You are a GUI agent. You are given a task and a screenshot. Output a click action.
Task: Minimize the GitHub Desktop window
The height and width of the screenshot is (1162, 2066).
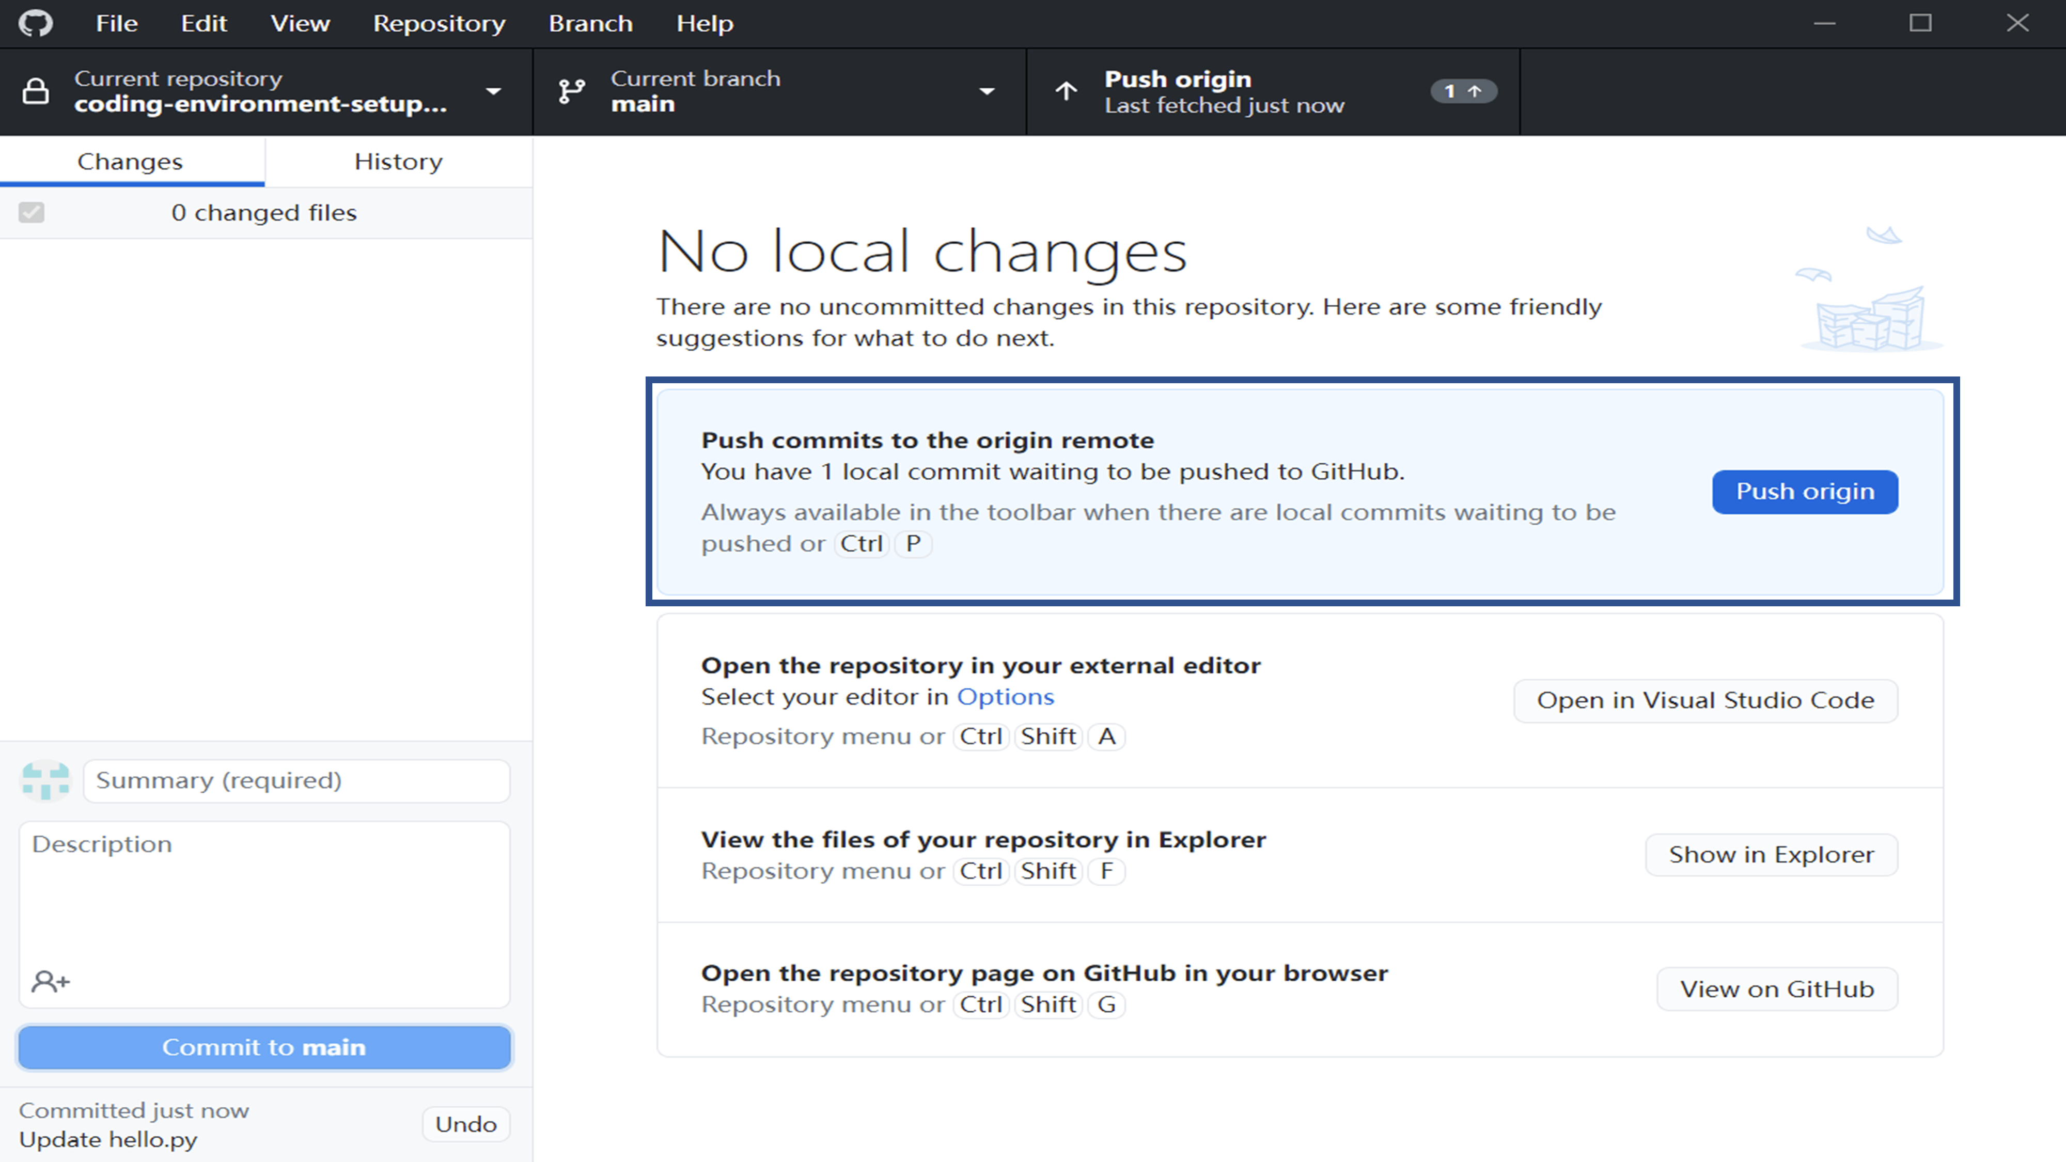[1825, 23]
